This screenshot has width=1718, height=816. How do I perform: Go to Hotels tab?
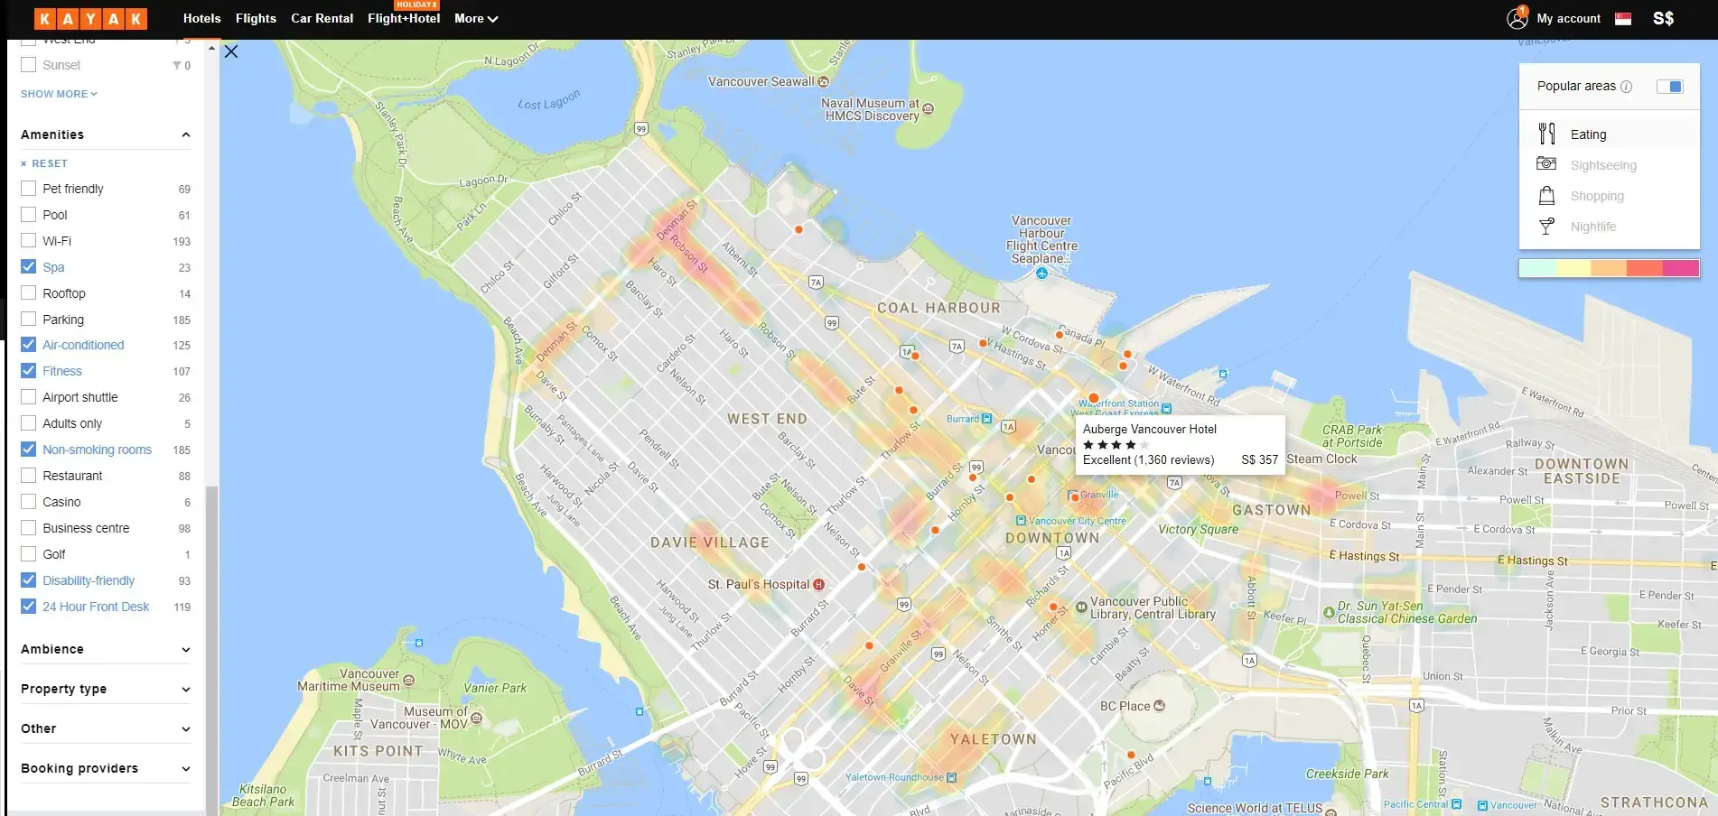[201, 18]
